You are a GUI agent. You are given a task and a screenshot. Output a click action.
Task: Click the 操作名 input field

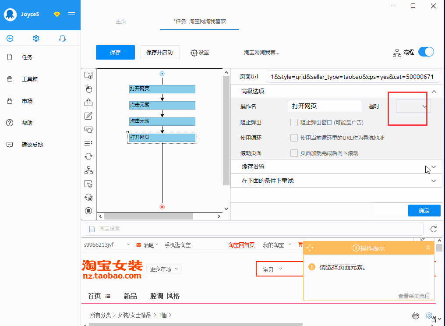click(325, 106)
